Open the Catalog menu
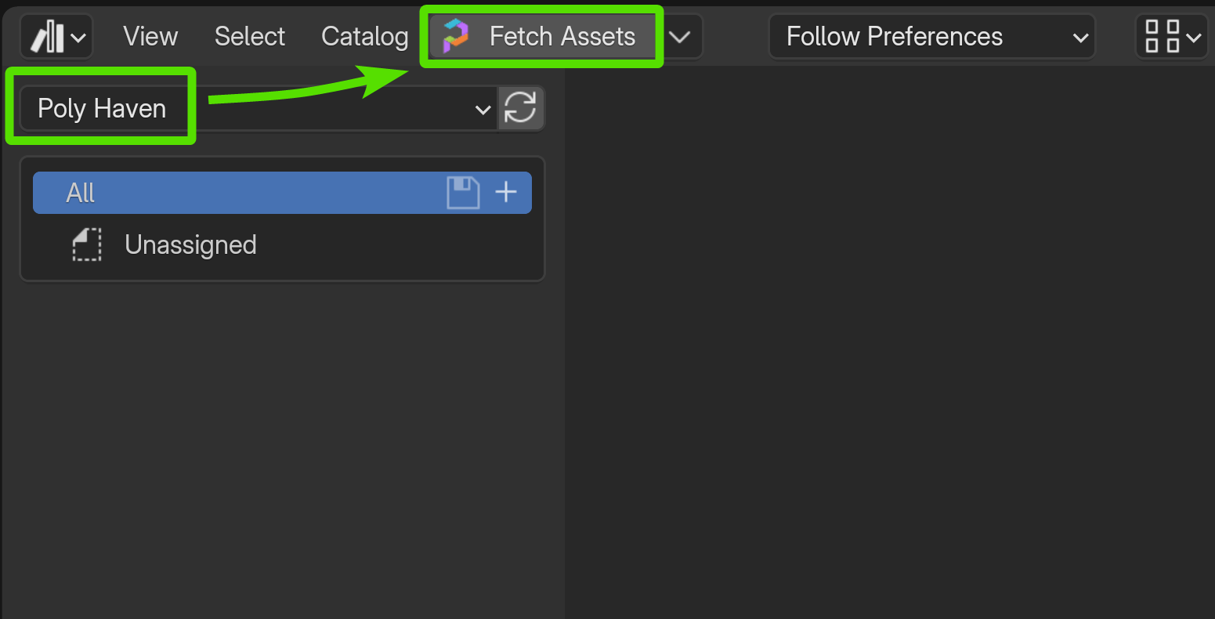Screen dimensions: 1215x619 tap(365, 37)
